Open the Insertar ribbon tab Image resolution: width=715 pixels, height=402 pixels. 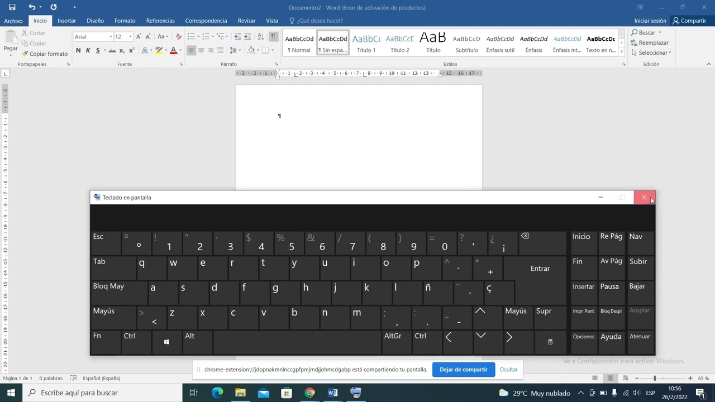[66, 21]
